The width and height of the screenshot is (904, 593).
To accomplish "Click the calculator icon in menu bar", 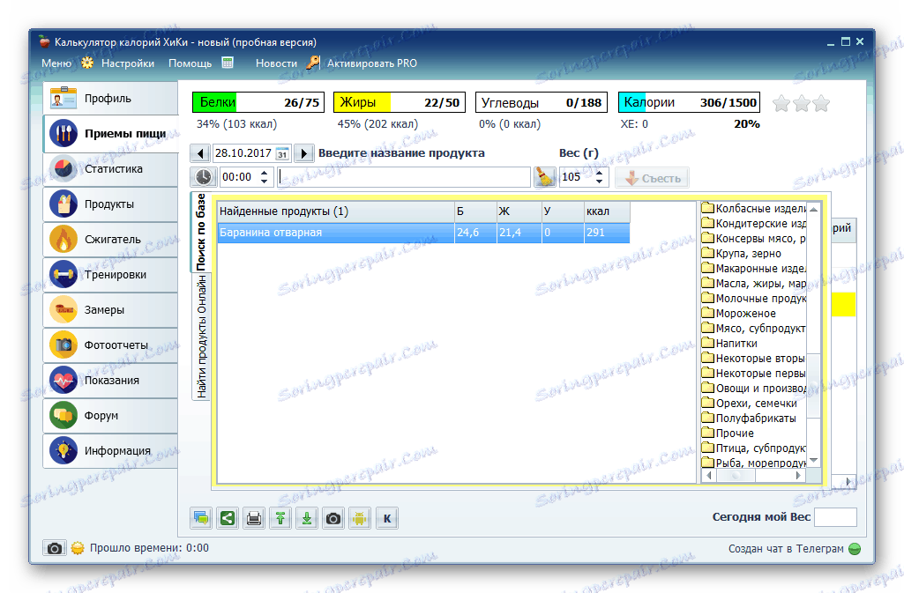I will [228, 63].
